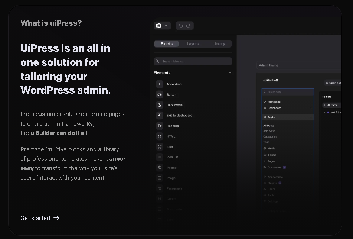Select the Button block icon
Viewport: 353px width, 239px height.
click(160, 94)
